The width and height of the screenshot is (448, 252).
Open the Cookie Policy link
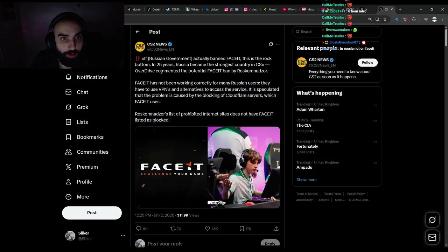click(356, 194)
